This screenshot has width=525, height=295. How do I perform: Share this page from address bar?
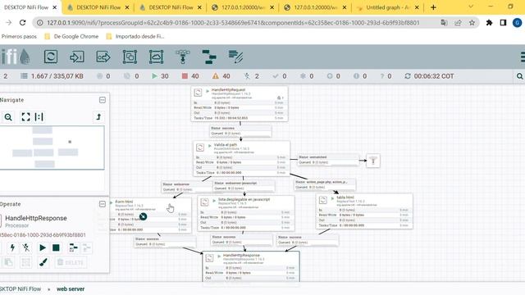click(458, 22)
